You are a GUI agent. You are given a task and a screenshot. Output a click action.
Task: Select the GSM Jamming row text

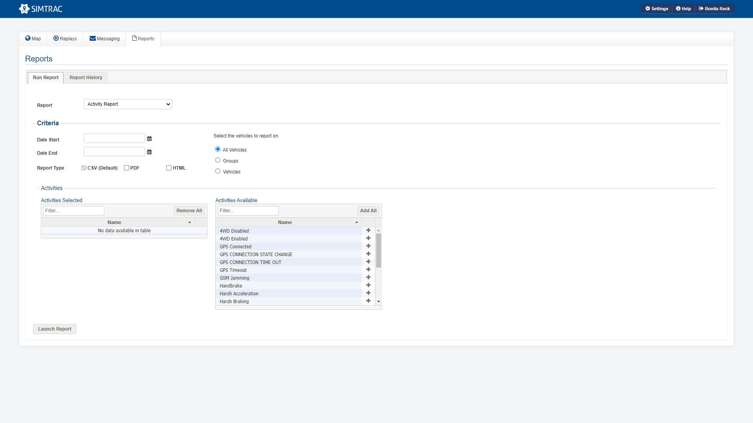coord(234,278)
